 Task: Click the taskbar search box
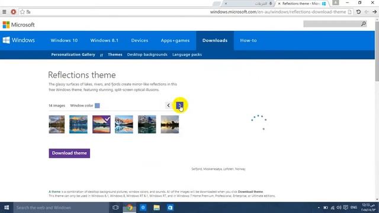pyautogui.click(x=61, y=208)
